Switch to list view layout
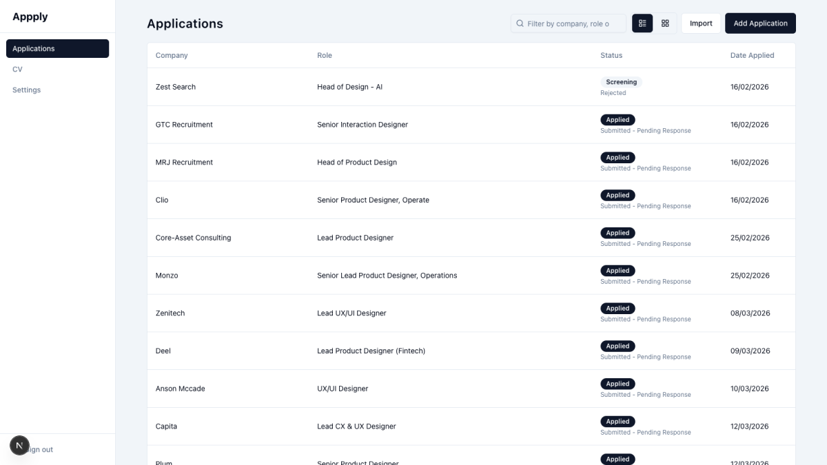 (x=642, y=23)
